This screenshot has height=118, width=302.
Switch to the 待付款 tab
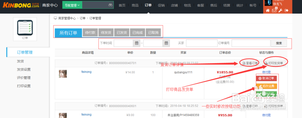pos(90,33)
